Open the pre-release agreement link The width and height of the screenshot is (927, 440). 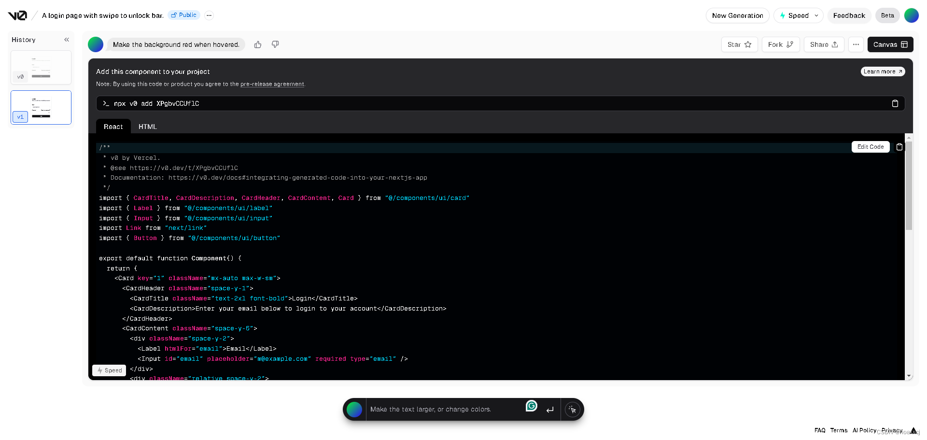tap(272, 84)
